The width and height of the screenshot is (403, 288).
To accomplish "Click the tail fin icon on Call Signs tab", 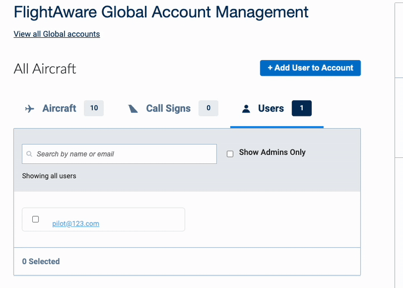I will 133,109.
